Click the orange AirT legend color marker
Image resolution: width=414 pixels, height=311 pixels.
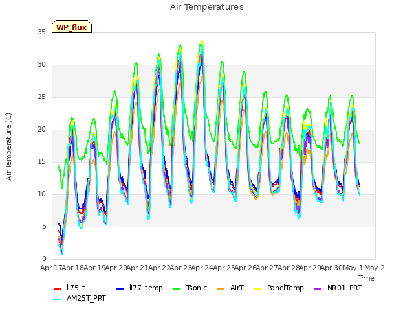(221, 289)
